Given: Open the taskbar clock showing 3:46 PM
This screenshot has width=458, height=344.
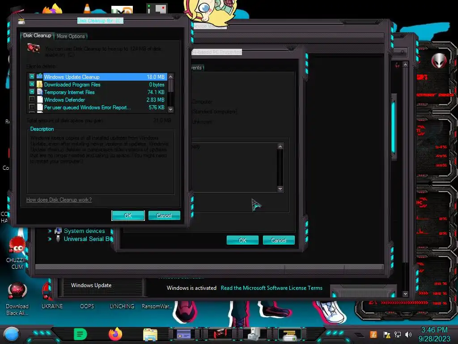Looking at the screenshot, I should [x=434, y=334].
